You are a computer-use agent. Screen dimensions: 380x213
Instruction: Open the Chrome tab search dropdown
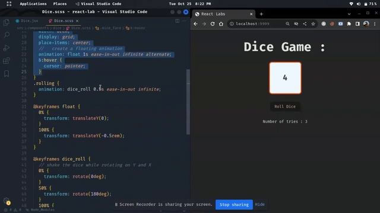coord(349,14)
